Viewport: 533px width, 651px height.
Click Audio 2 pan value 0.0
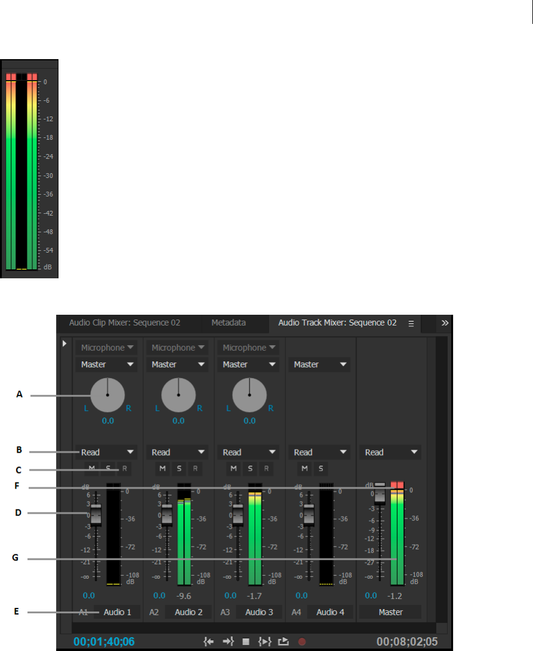point(178,420)
